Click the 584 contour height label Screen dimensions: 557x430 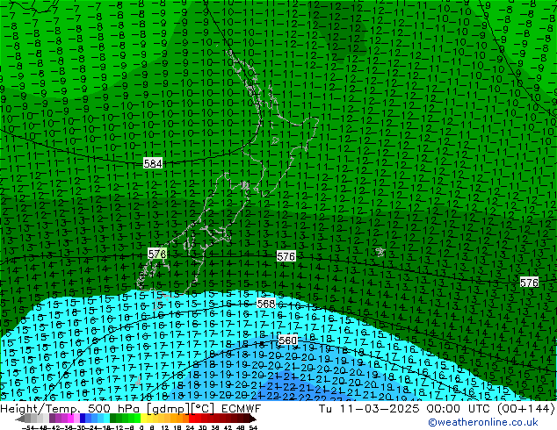(x=153, y=163)
